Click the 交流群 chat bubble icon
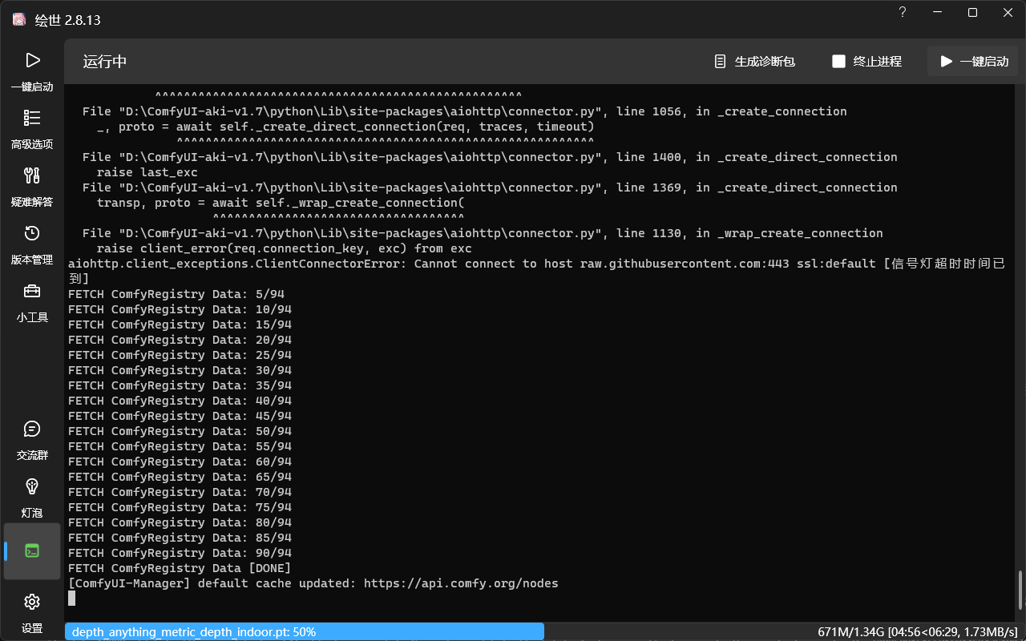The height and width of the screenshot is (641, 1026). [32, 429]
